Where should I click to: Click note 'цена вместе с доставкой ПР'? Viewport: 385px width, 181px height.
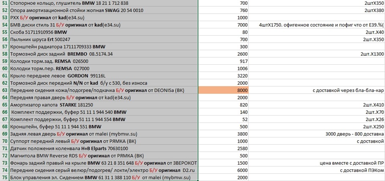[x=317, y=163]
